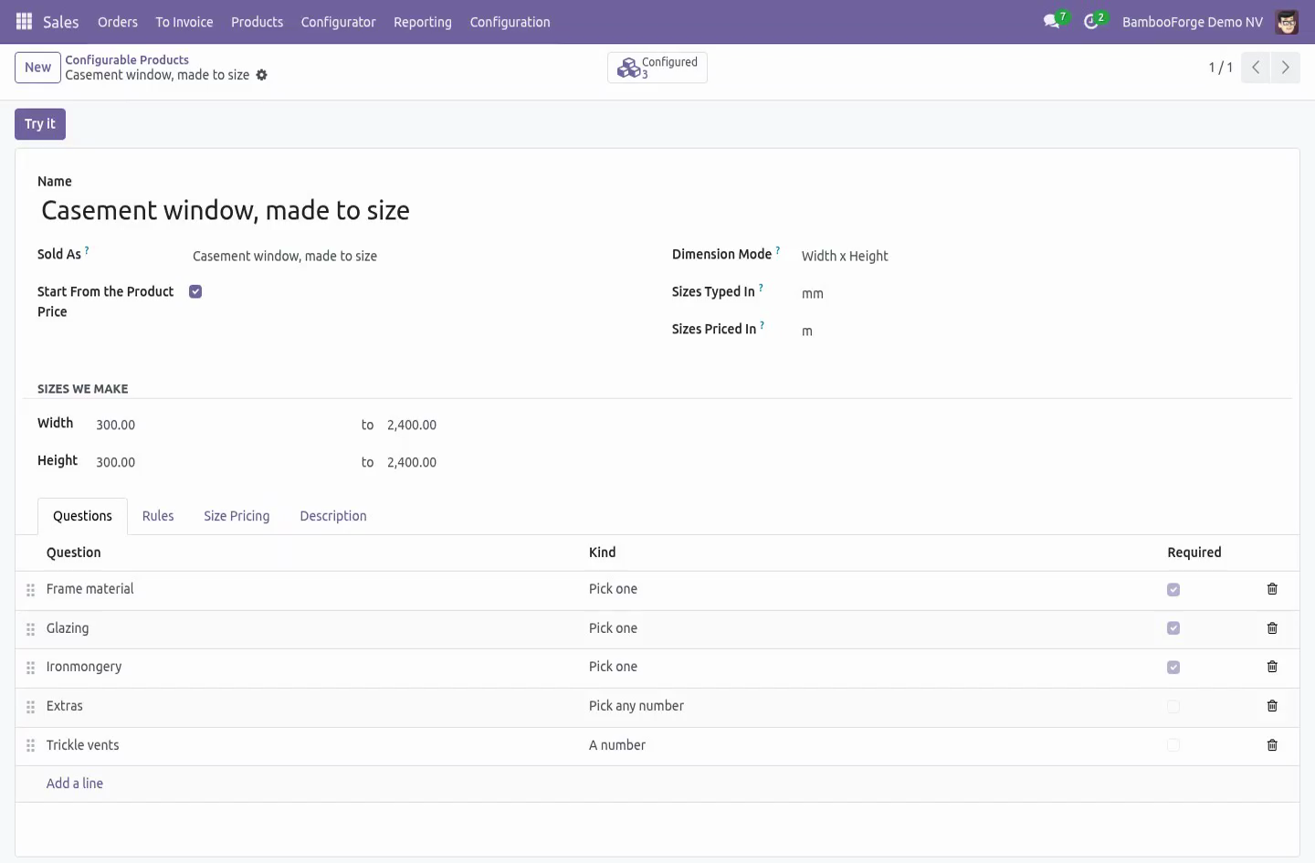
Task: Open the Sold As product dropdown
Action: 417,257
